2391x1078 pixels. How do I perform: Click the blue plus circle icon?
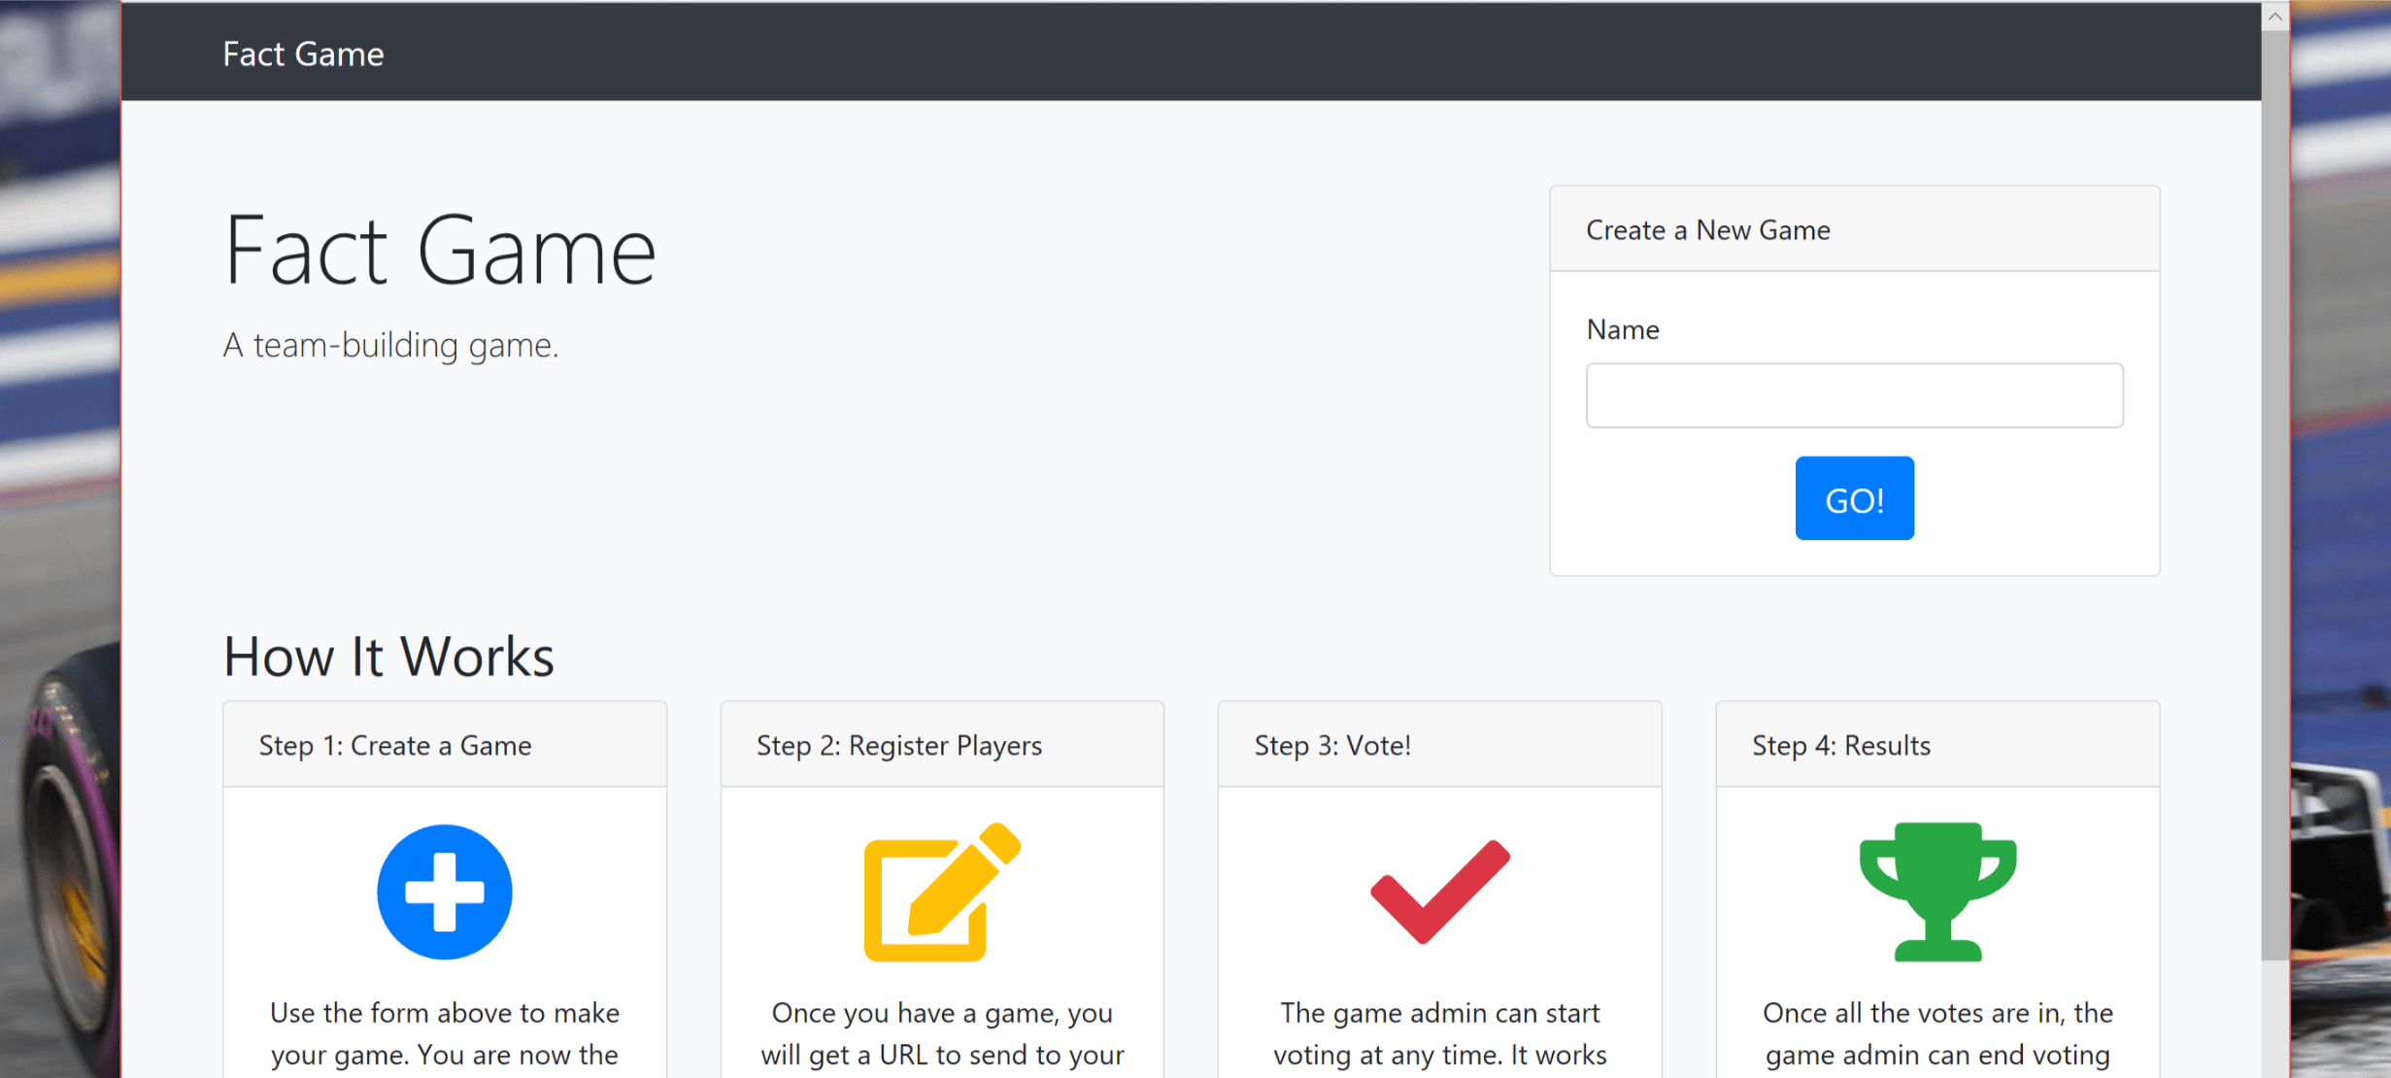[445, 892]
